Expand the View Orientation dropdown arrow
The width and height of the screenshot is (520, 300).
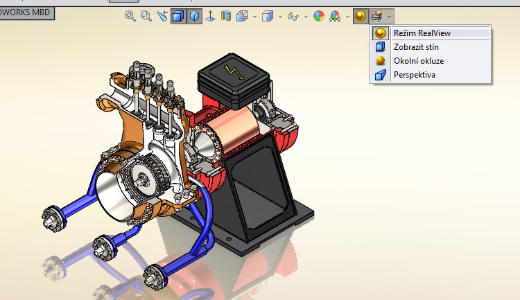(254, 17)
